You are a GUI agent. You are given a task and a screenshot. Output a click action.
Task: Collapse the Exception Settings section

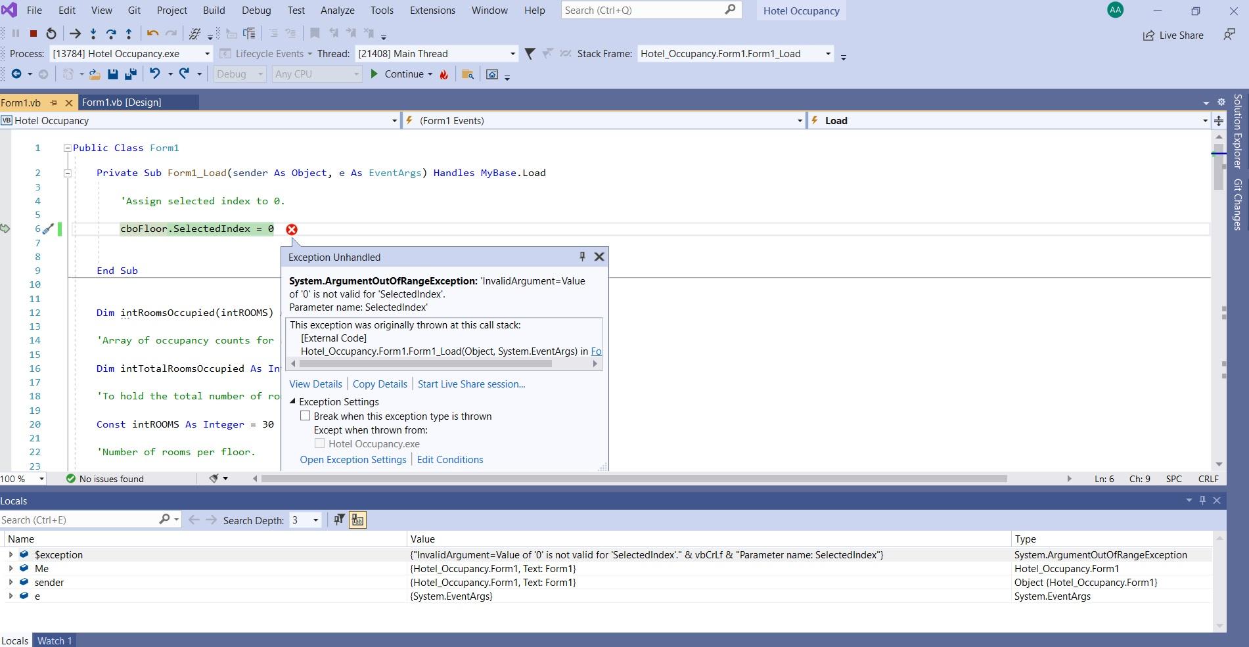[x=293, y=401]
